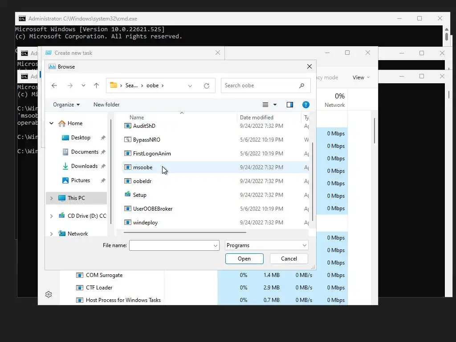Open the File name dropdown arrow
456x342 pixels.
tap(216, 245)
